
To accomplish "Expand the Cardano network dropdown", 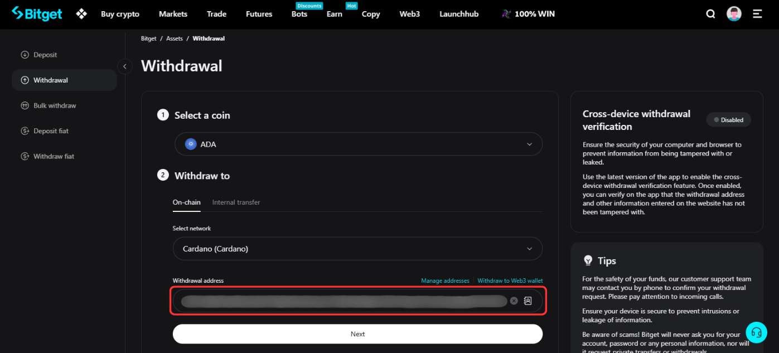I will coord(358,249).
